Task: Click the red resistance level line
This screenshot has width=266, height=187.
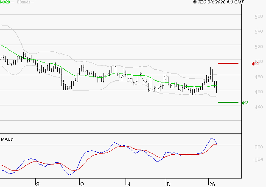Action: tap(228, 63)
